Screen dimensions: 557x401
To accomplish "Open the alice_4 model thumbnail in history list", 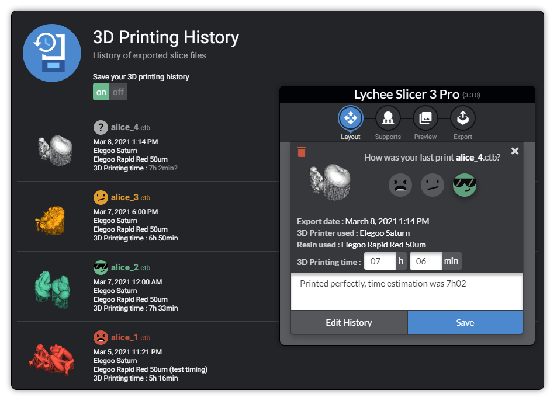I will click(56, 150).
